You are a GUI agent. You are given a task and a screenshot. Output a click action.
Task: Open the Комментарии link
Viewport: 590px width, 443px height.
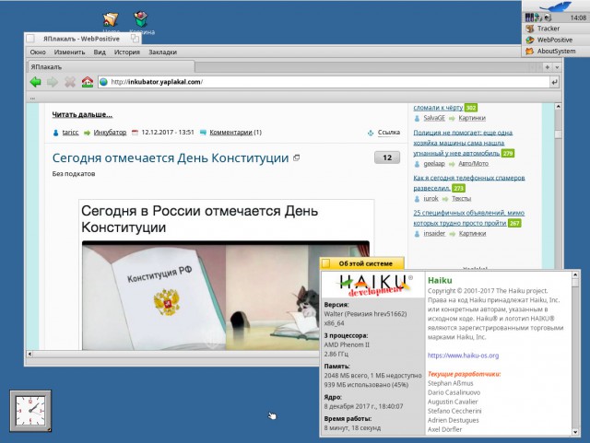click(x=231, y=133)
